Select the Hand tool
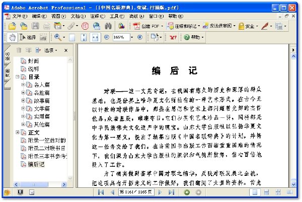302x202 pixels. pos(12,37)
